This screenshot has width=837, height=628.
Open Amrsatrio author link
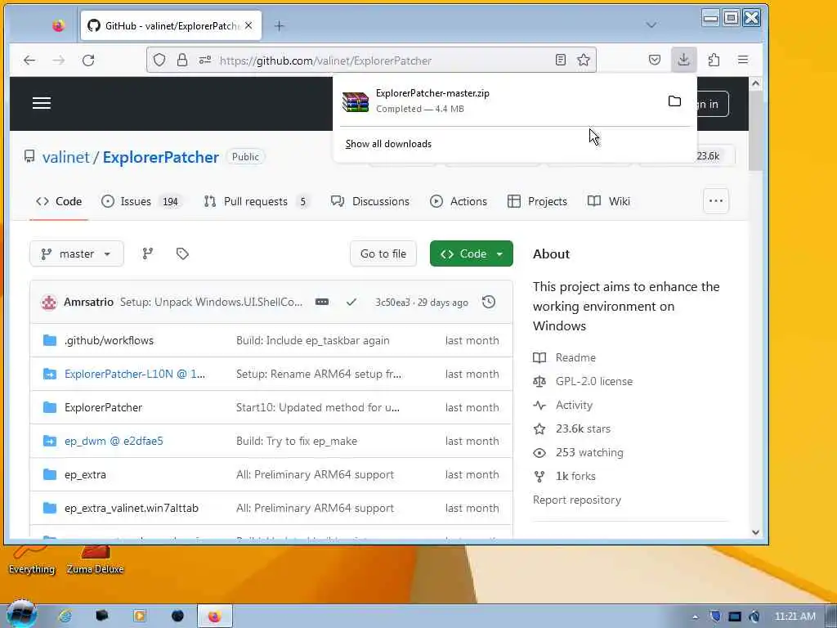(88, 303)
